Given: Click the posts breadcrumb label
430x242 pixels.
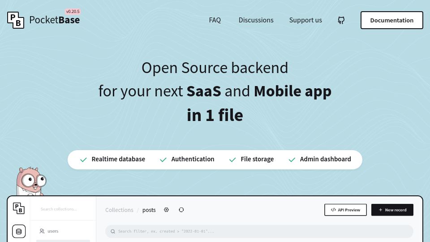Looking at the screenshot, I should [x=149, y=210].
